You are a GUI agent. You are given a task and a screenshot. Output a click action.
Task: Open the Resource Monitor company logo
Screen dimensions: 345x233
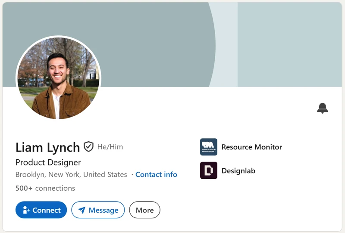pyautogui.click(x=209, y=147)
